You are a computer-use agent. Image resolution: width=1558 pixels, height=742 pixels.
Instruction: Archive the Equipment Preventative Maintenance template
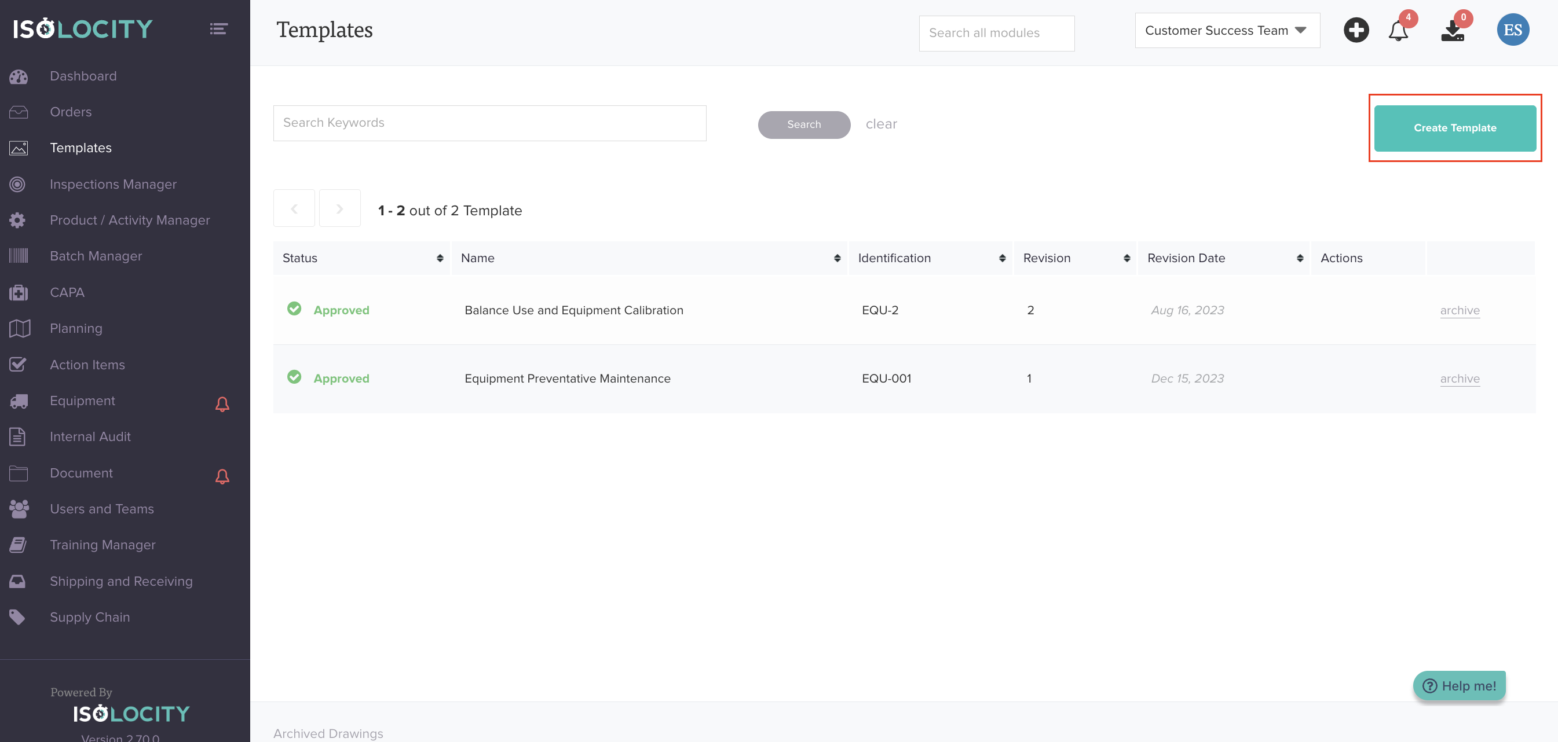point(1460,379)
